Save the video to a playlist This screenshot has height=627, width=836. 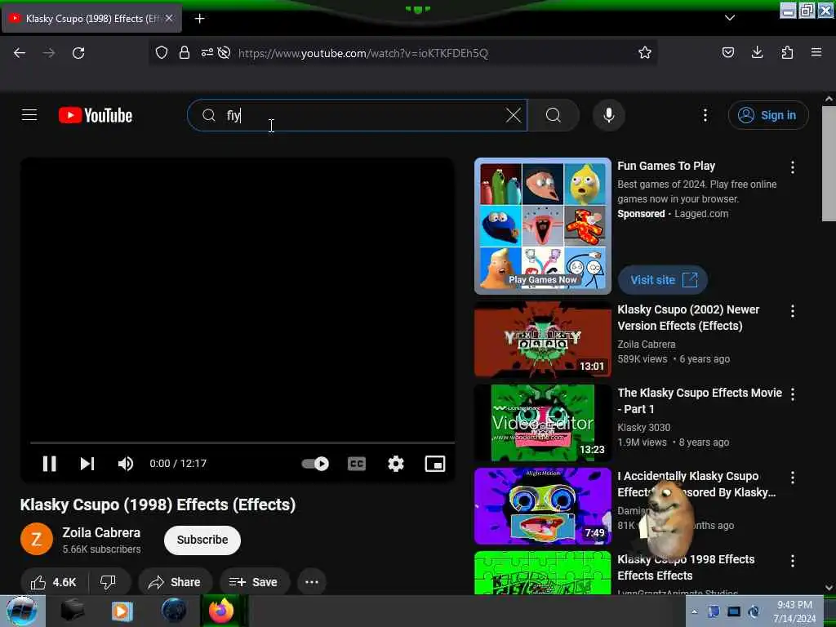point(255,582)
